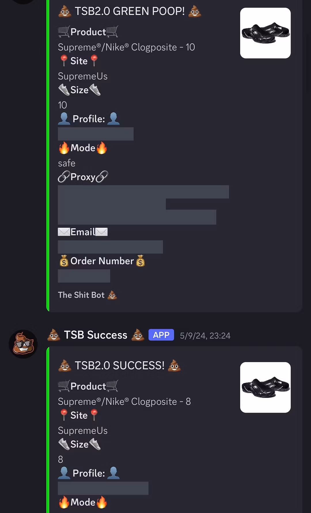
Task: Click the pushpin emoji before Site in first embed
Action: tap(64, 61)
